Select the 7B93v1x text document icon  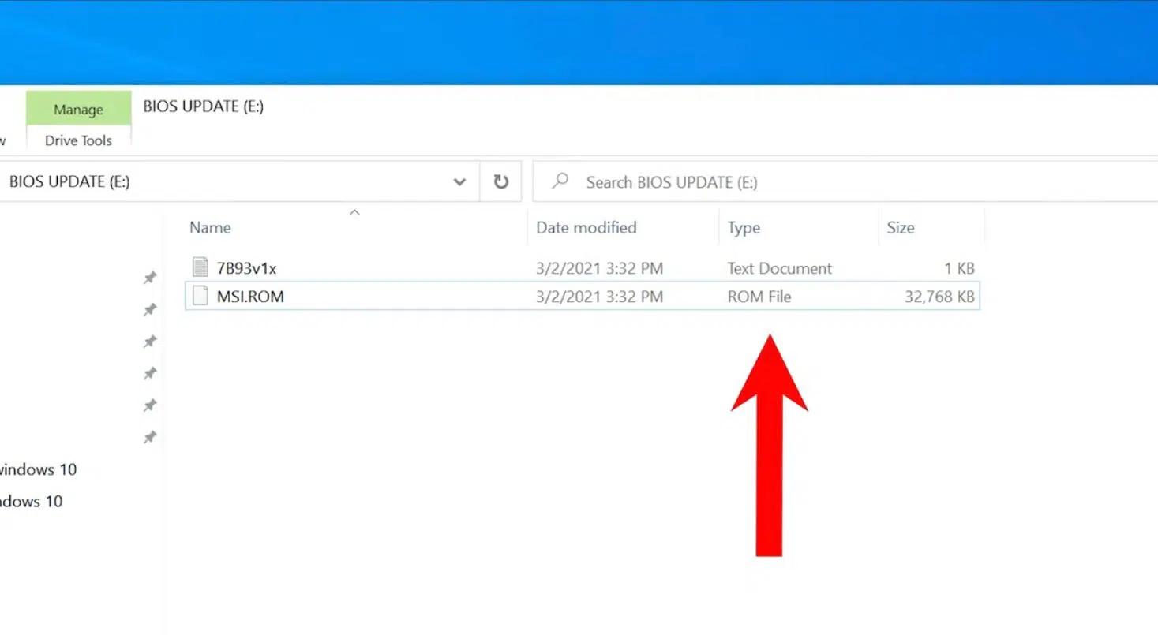pyautogui.click(x=200, y=267)
